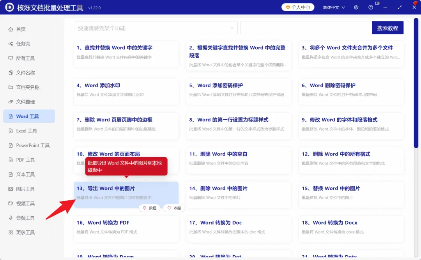
Task: Click the home icon beside 首页
Action: (11, 29)
